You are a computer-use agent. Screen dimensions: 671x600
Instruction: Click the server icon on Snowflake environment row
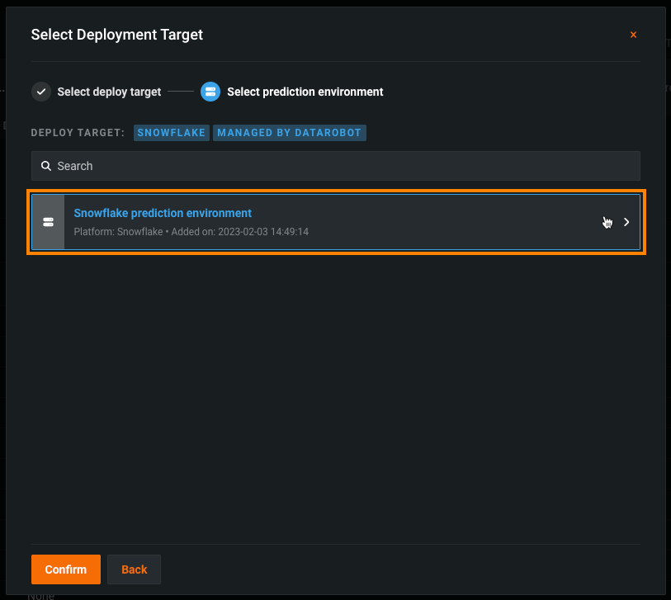(x=48, y=222)
